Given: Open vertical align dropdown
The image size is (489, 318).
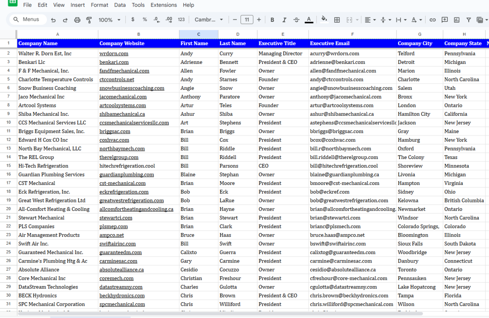Looking at the screenshot, I should [x=386, y=20].
